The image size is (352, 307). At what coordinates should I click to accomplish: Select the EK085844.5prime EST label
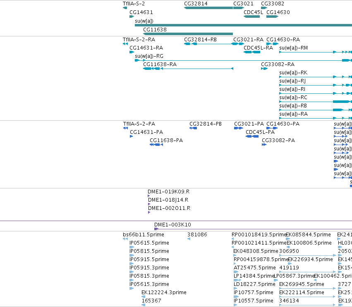pos(309,235)
